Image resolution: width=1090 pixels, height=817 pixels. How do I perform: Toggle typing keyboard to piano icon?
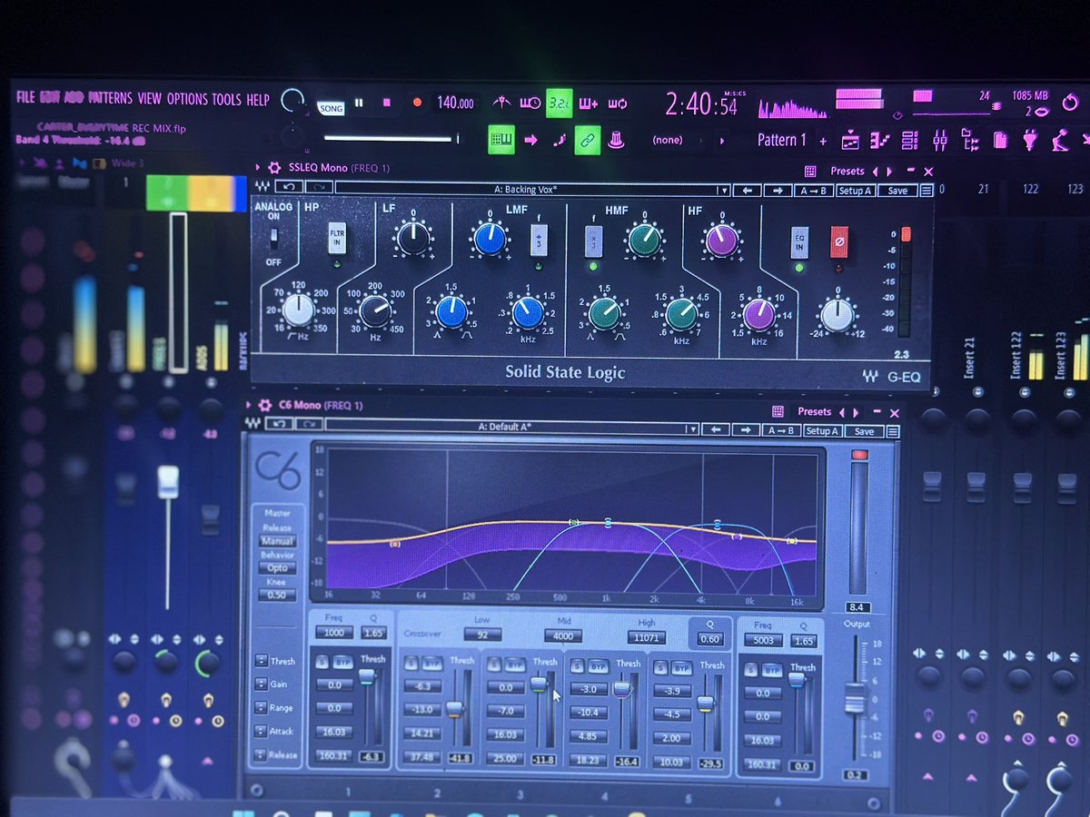(501, 140)
